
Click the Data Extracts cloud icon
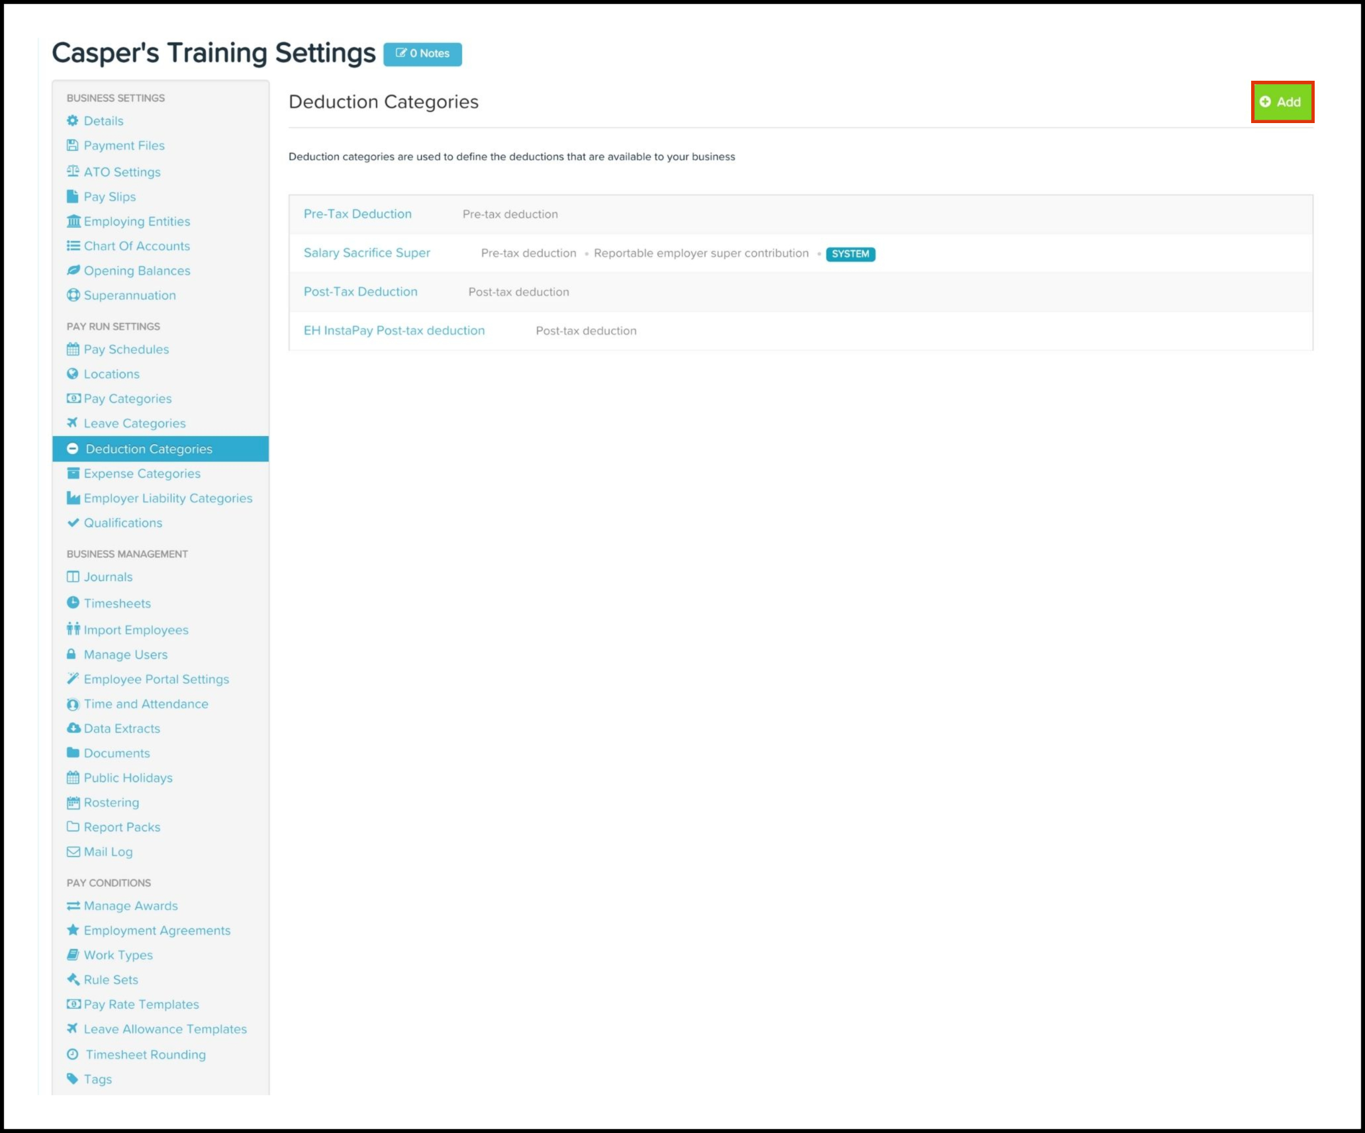click(x=73, y=728)
